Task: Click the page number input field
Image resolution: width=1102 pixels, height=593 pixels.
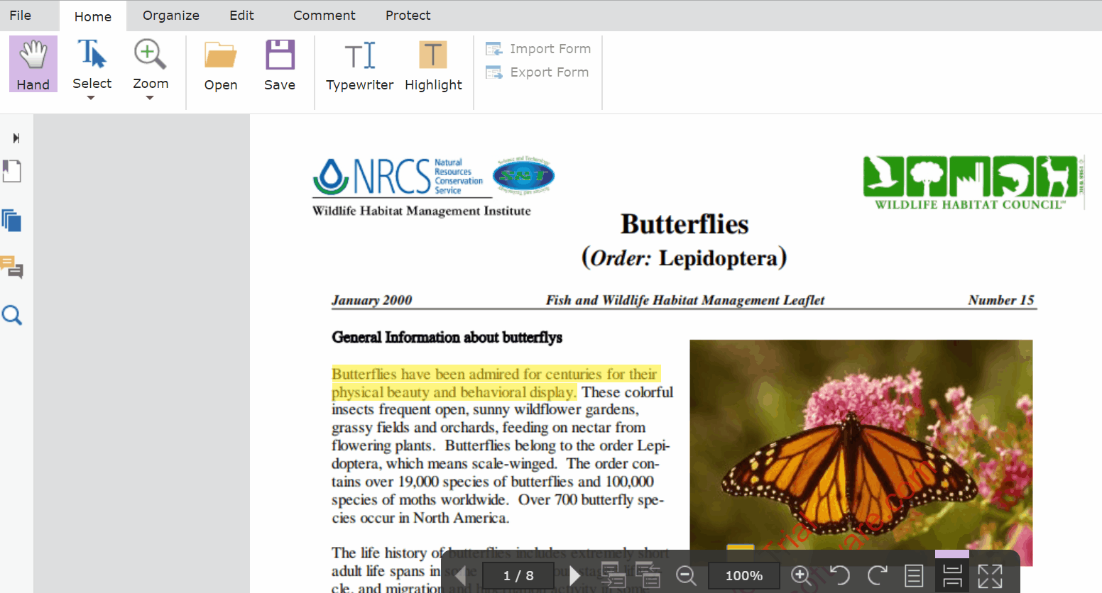Action: (x=518, y=575)
